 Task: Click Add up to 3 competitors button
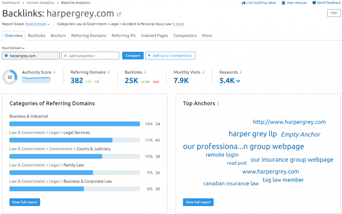[170, 56]
